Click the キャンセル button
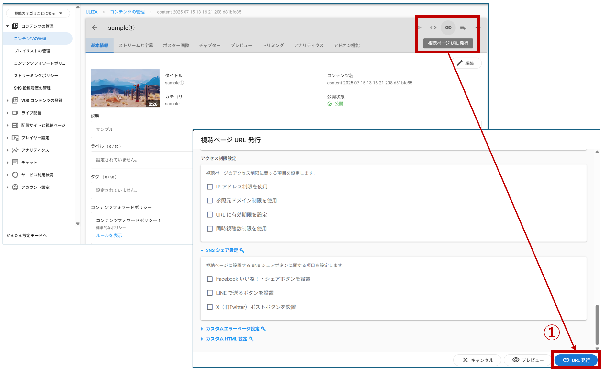The image size is (606, 373). coord(477,360)
